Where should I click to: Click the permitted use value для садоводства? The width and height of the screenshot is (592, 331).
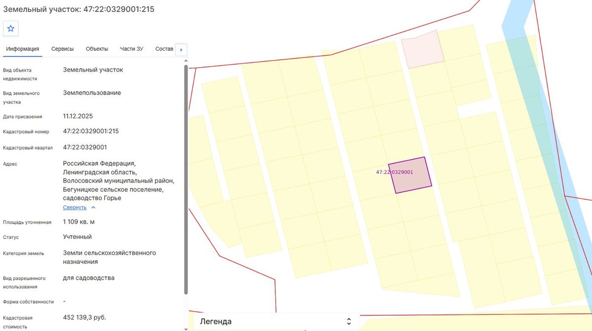pyautogui.click(x=89, y=278)
